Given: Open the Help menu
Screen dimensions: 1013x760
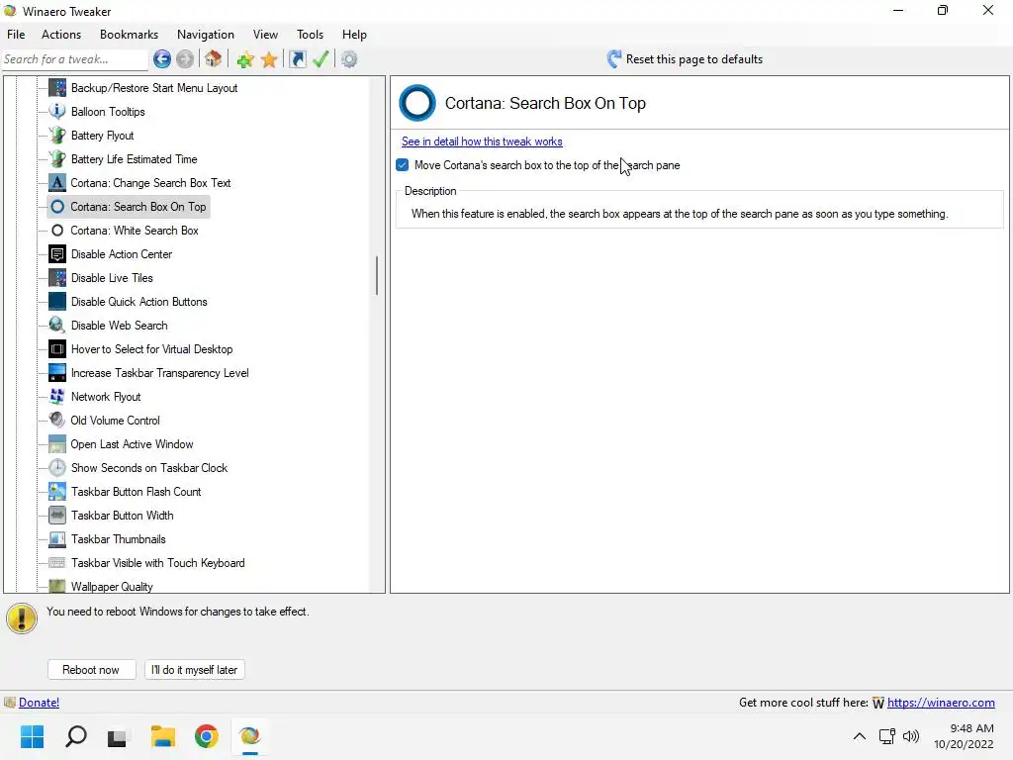Looking at the screenshot, I should point(354,35).
